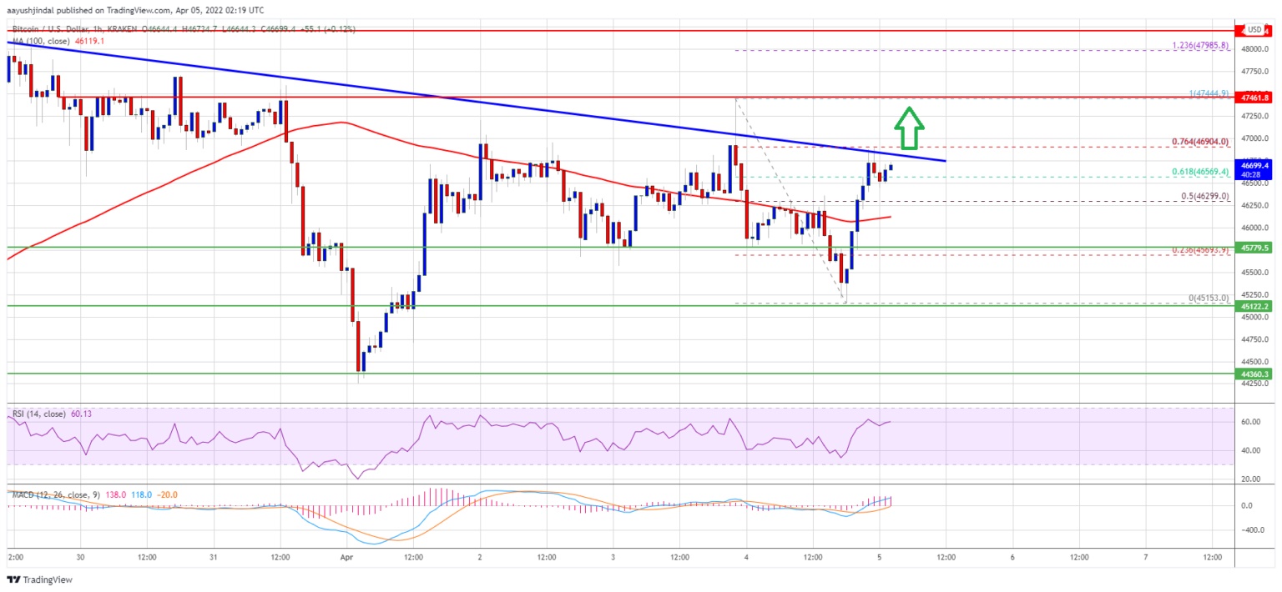The height and width of the screenshot is (592, 1282).
Task: Click the 47250.0 tick on the price axis
Action: pyautogui.click(x=1254, y=117)
